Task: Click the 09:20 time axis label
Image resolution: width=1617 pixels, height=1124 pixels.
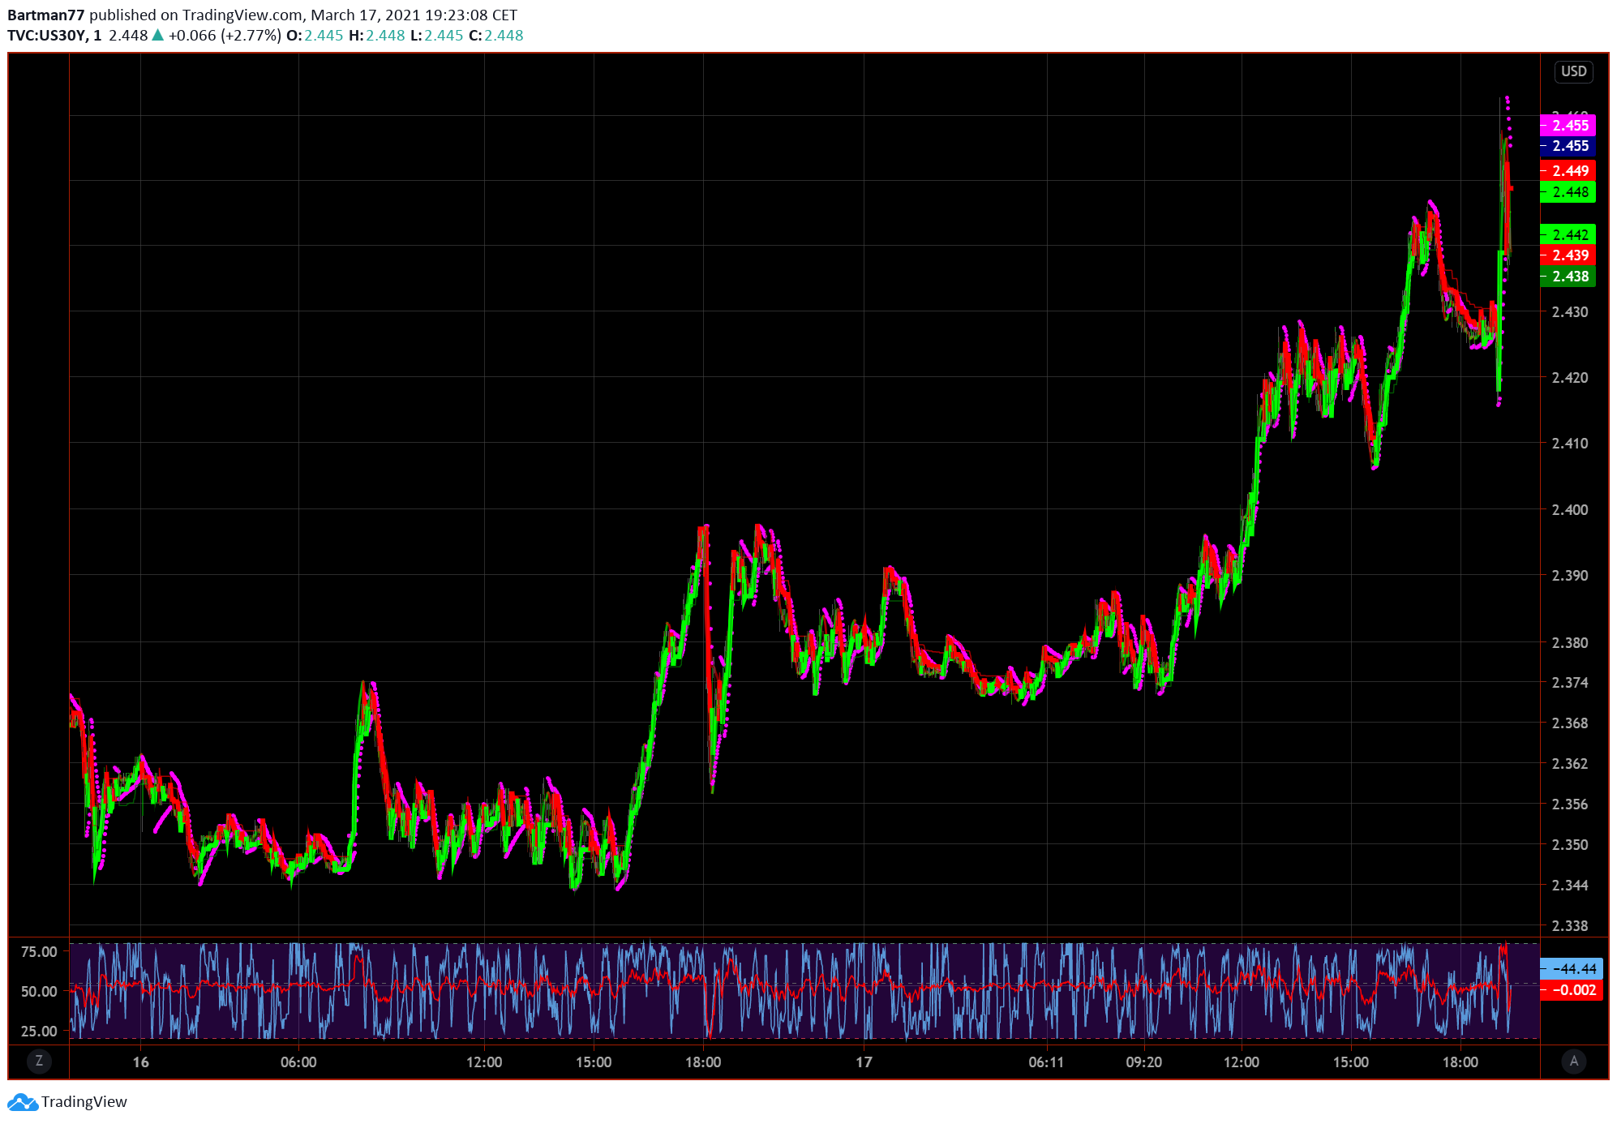Action: tap(1143, 1062)
